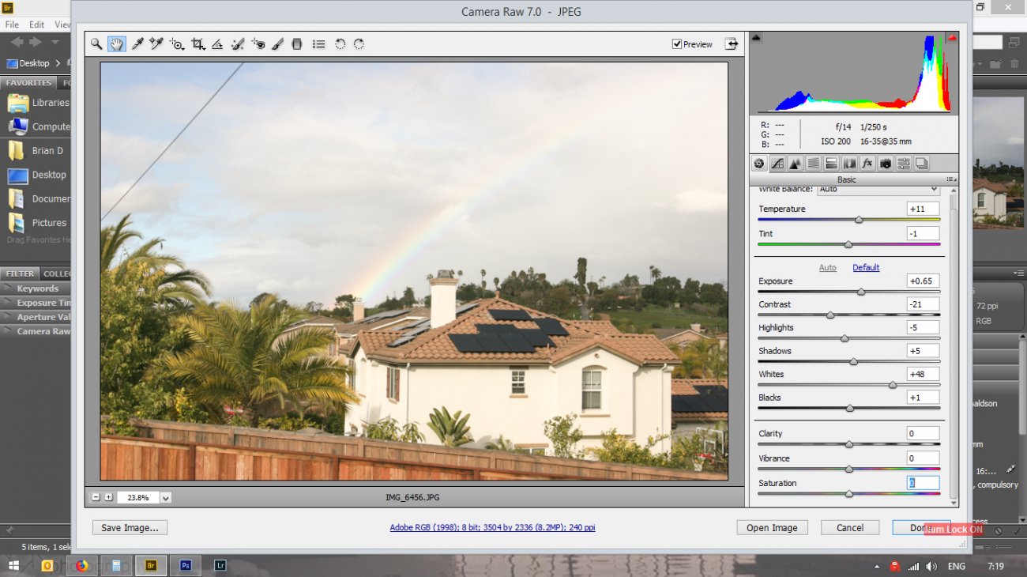Click the Temperature slider handle
This screenshot has height=577, width=1027.
click(x=859, y=219)
